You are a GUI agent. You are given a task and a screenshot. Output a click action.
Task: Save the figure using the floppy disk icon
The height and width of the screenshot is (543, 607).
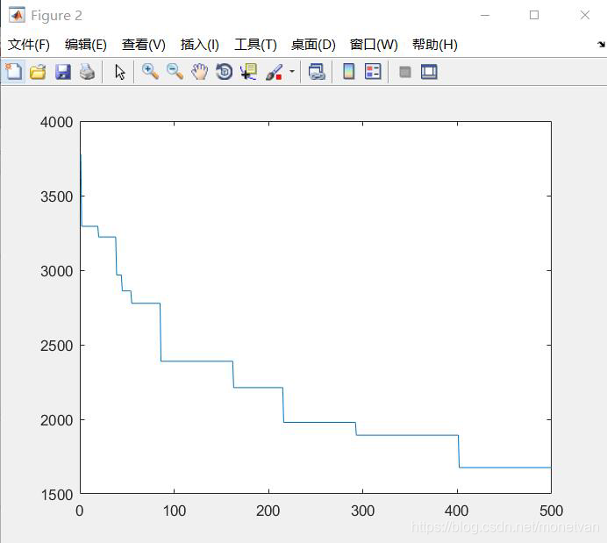click(x=62, y=72)
